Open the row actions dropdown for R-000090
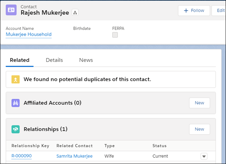The image size is (226, 164). pyautogui.click(x=204, y=156)
